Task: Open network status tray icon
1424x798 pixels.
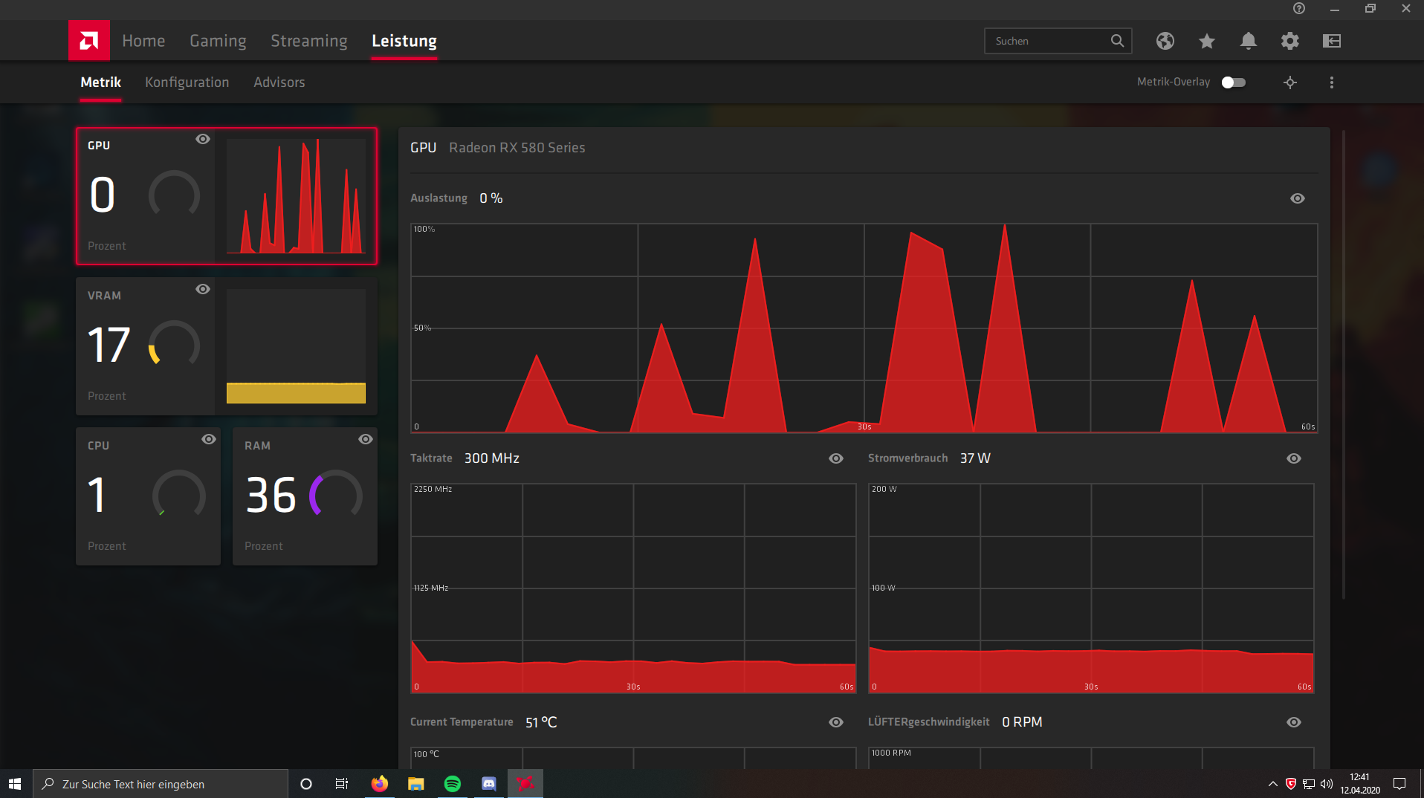Action: tap(1309, 784)
